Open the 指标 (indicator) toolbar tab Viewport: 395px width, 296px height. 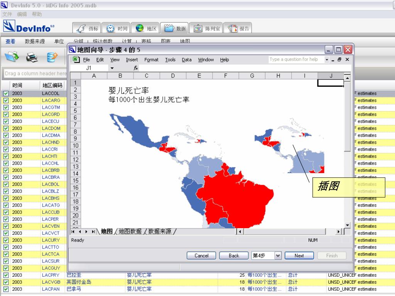(x=87, y=28)
